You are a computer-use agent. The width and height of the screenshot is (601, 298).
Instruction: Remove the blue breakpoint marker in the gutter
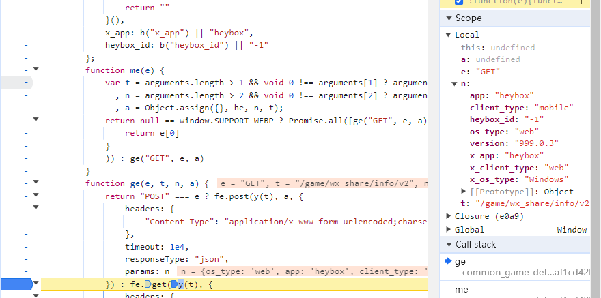tap(17, 284)
